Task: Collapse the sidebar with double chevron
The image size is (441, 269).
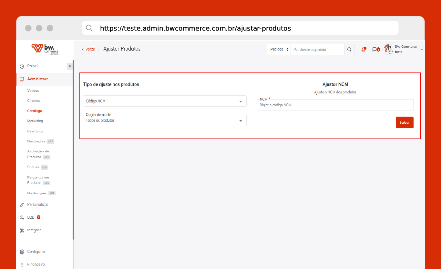Action: click(70, 66)
